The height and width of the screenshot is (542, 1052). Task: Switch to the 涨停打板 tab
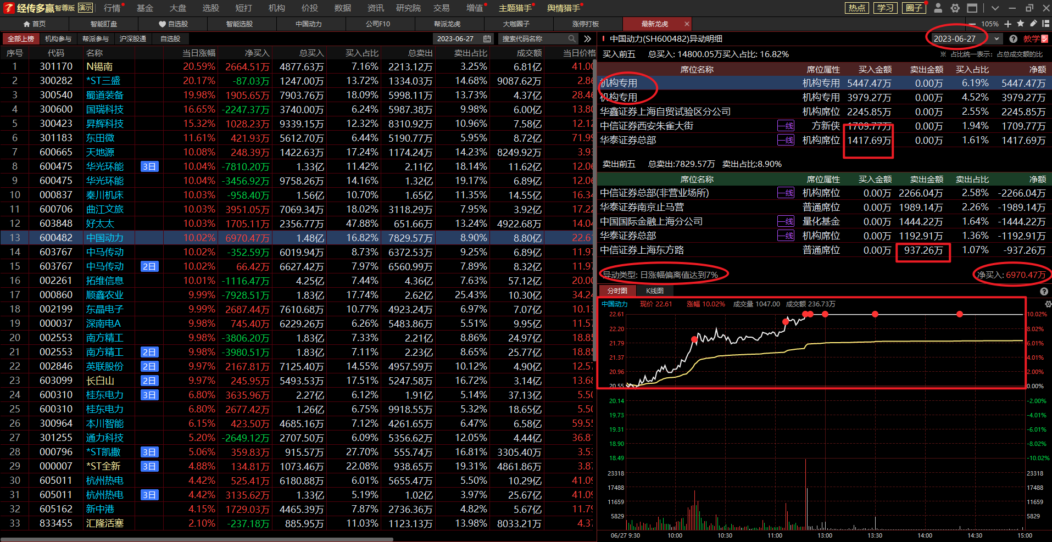[586, 24]
